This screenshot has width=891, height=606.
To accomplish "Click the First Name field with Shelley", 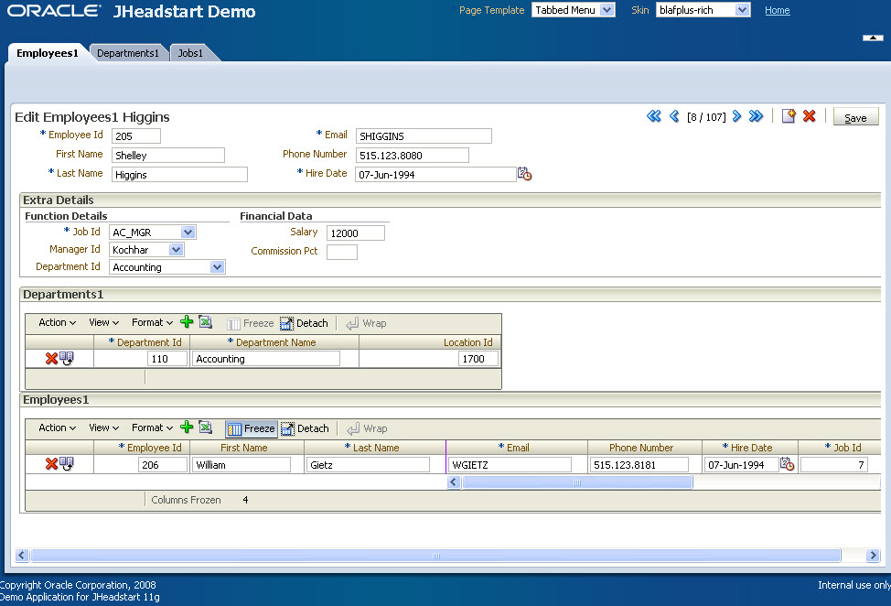I will (168, 156).
